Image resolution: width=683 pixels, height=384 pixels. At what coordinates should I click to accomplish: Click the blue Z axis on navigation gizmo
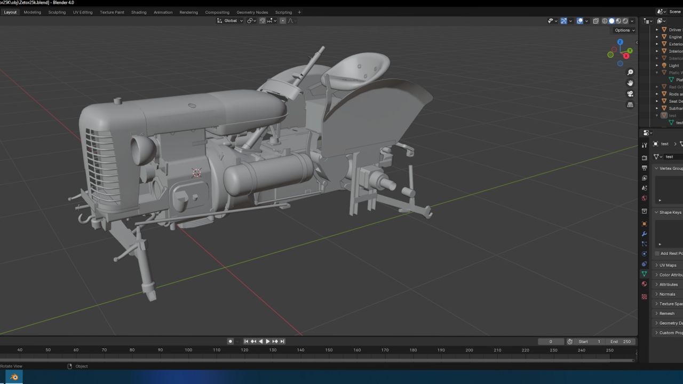[620, 42]
